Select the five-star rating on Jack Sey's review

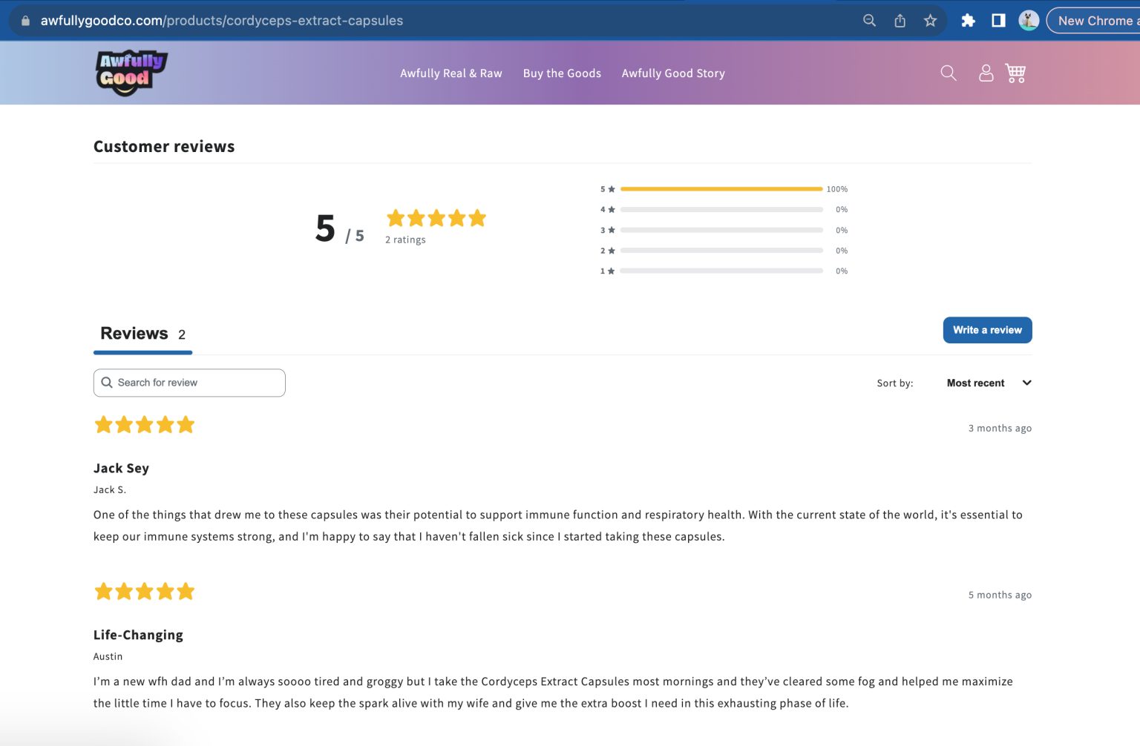145,423
